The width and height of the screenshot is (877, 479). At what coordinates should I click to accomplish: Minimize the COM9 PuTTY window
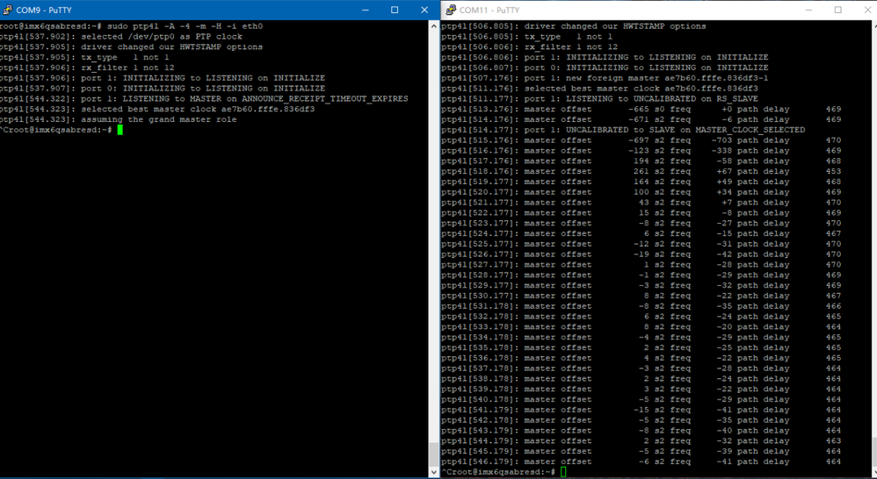click(x=366, y=10)
